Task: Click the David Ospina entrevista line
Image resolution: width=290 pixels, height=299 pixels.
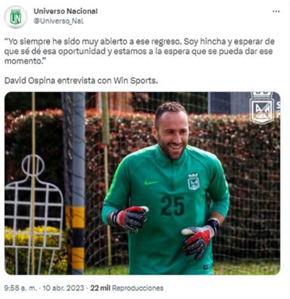Action: point(81,81)
